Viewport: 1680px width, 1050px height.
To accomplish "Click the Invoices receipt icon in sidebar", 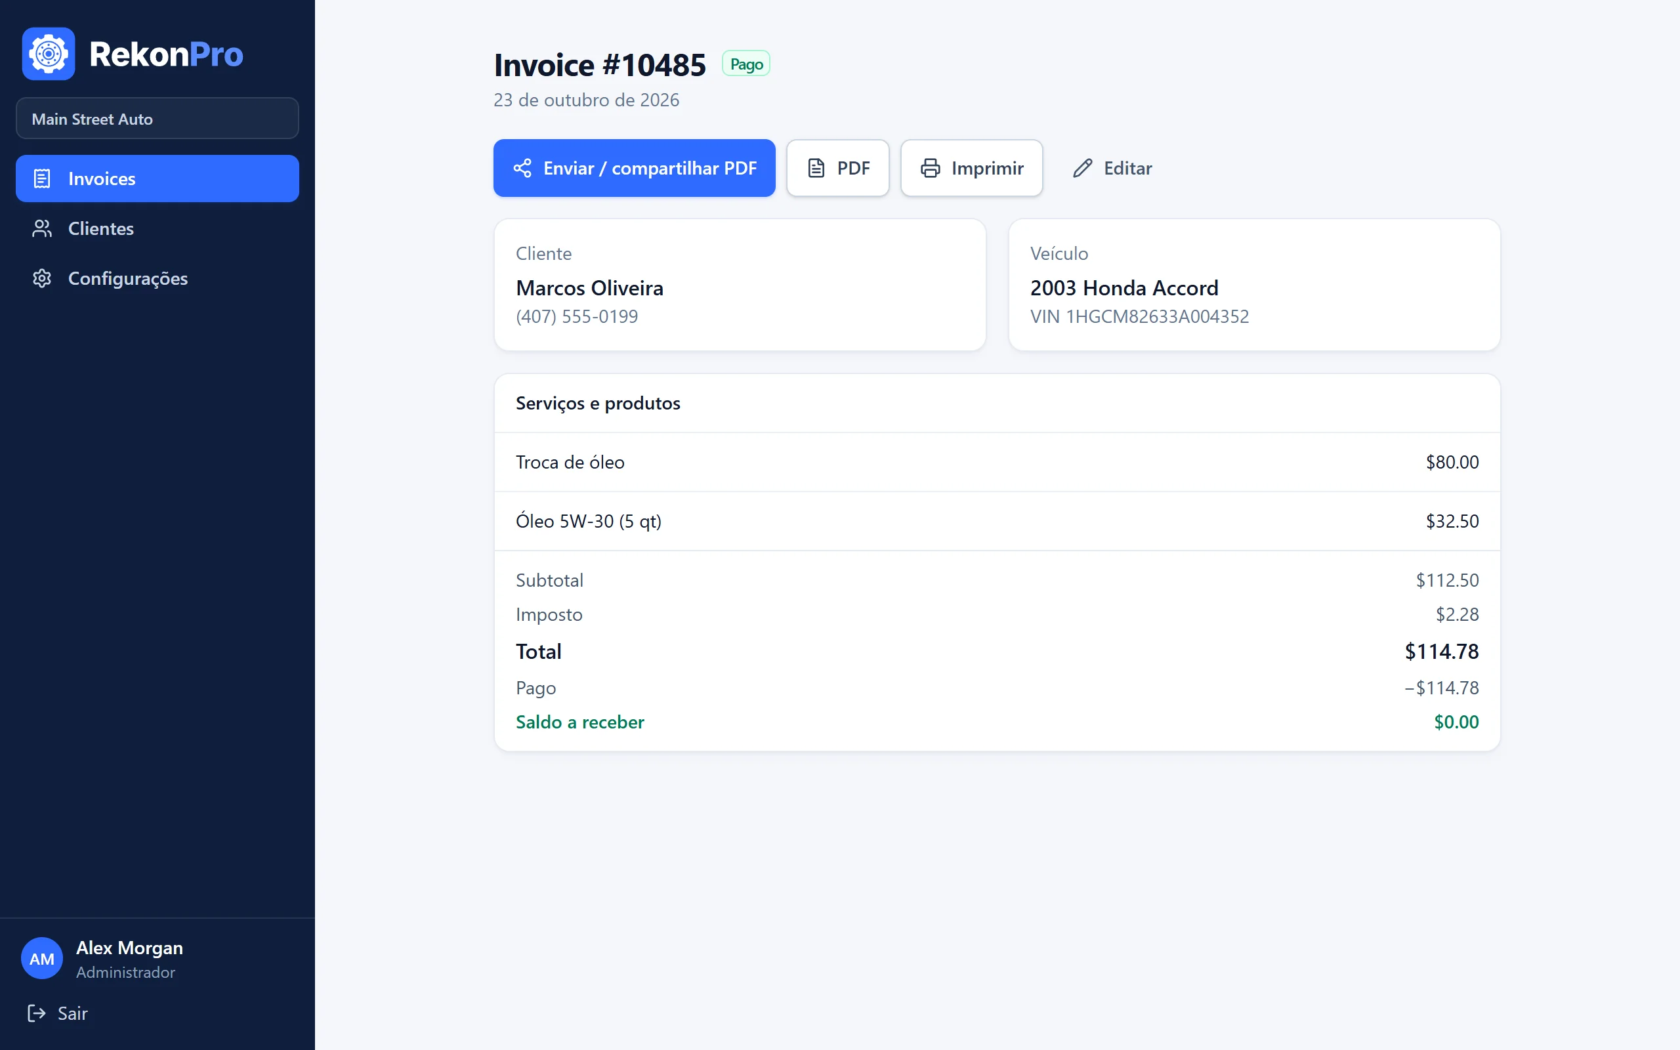I will click(43, 178).
